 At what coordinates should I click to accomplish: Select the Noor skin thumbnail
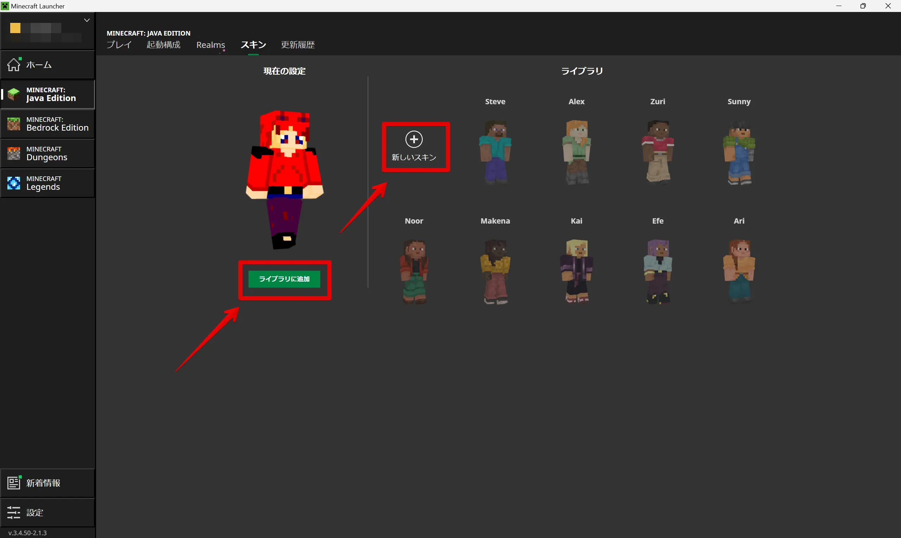(414, 271)
